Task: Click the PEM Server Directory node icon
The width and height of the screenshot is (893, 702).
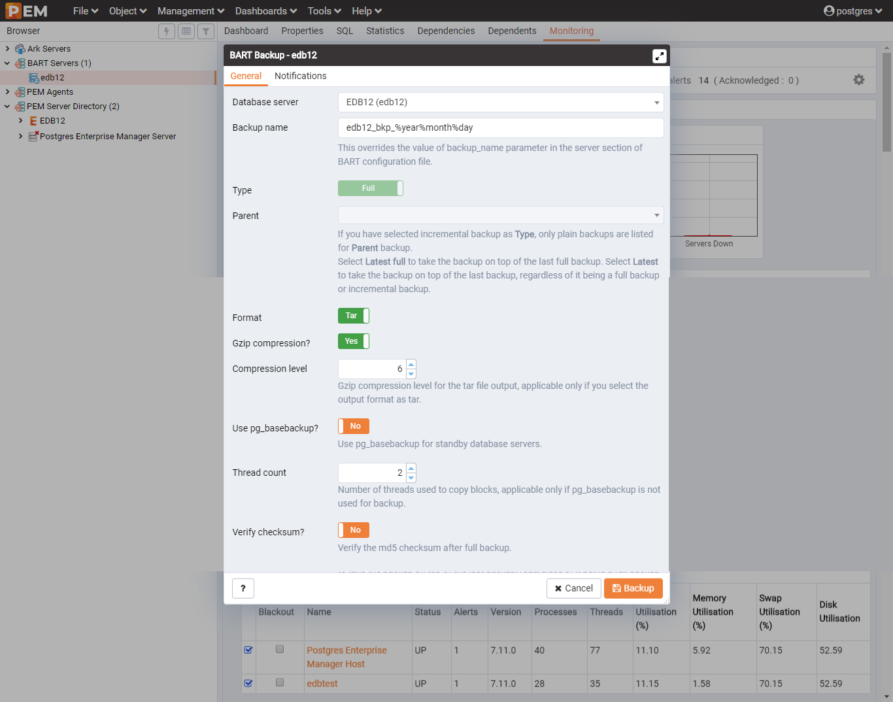Action: click(x=20, y=107)
